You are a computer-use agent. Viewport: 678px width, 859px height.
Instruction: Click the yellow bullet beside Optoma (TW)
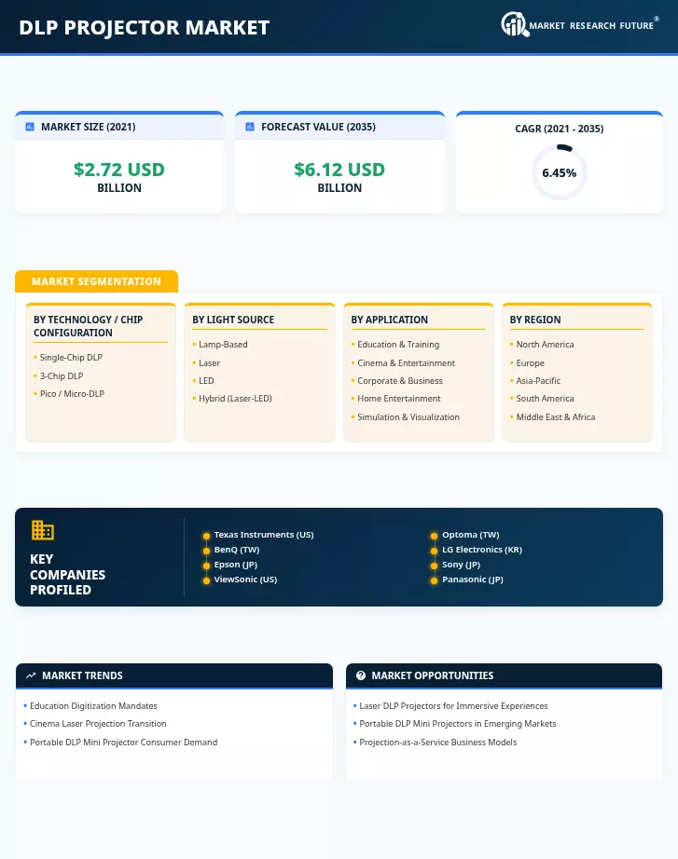click(x=434, y=536)
